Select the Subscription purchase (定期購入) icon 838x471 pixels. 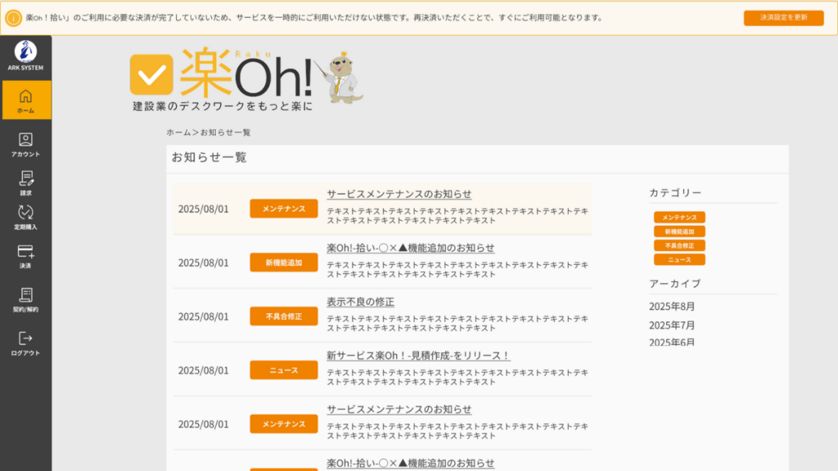pos(25,213)
